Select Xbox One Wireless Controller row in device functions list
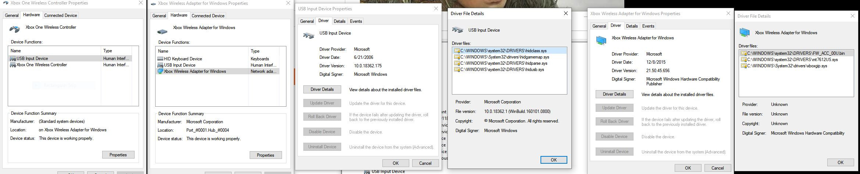 click(x=70, y=65)
